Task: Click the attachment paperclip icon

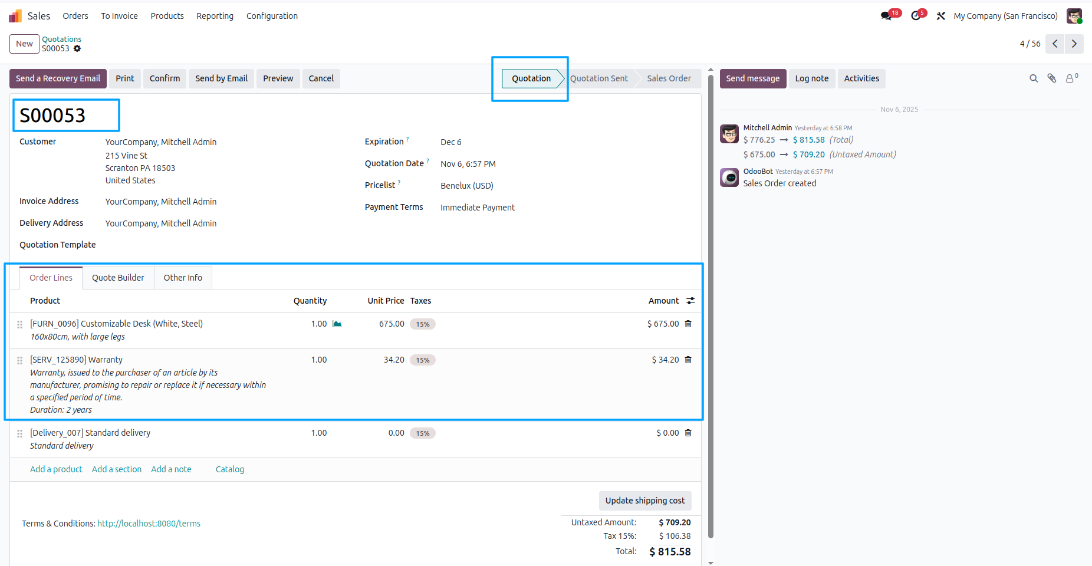Action: click(1052, 78)
